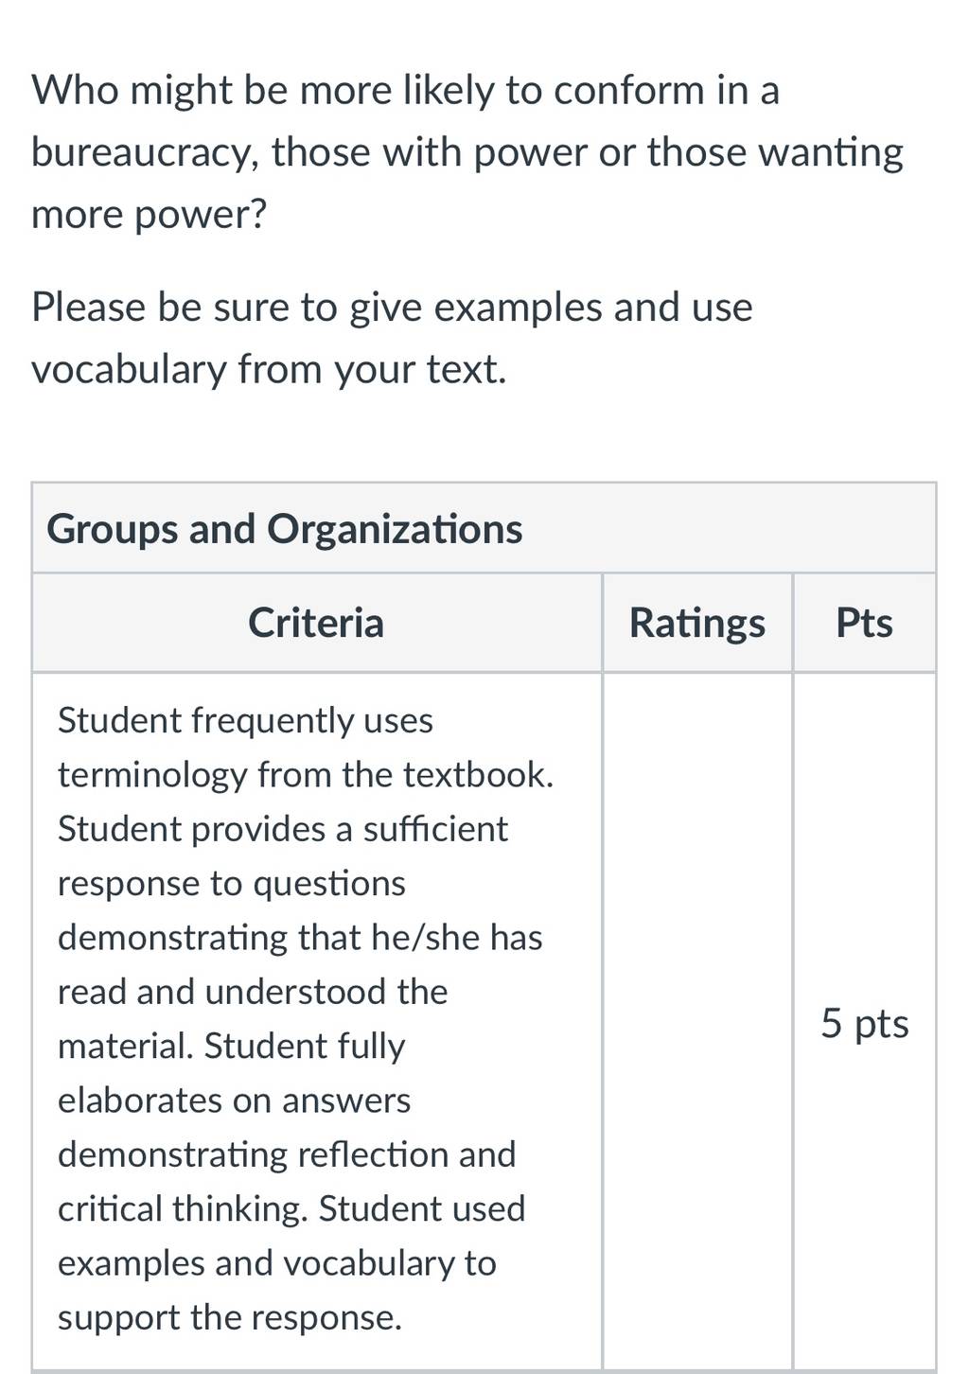
Task: Click 'response to questions' line in criteria
Action: tap(232, 883)
